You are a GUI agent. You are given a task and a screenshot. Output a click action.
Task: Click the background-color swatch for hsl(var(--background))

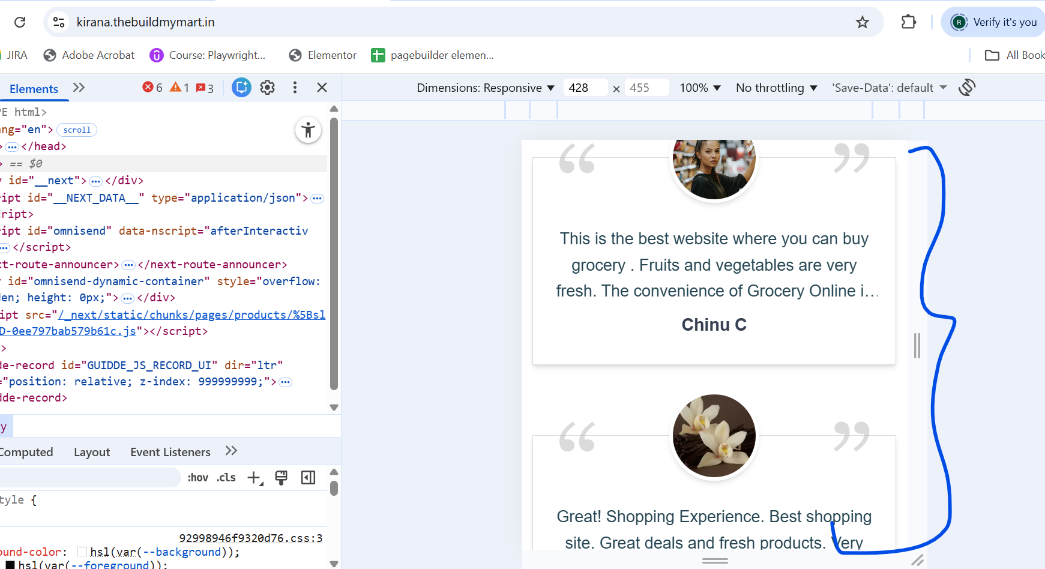[x=82, y=552]
